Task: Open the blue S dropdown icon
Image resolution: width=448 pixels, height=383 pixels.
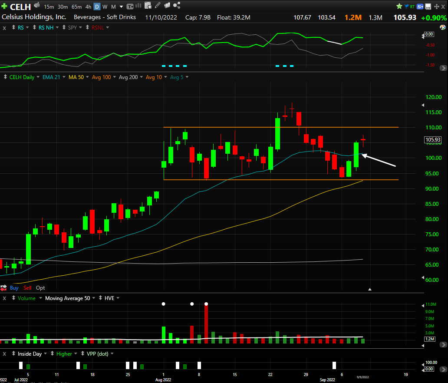Action: pos(420,6)
